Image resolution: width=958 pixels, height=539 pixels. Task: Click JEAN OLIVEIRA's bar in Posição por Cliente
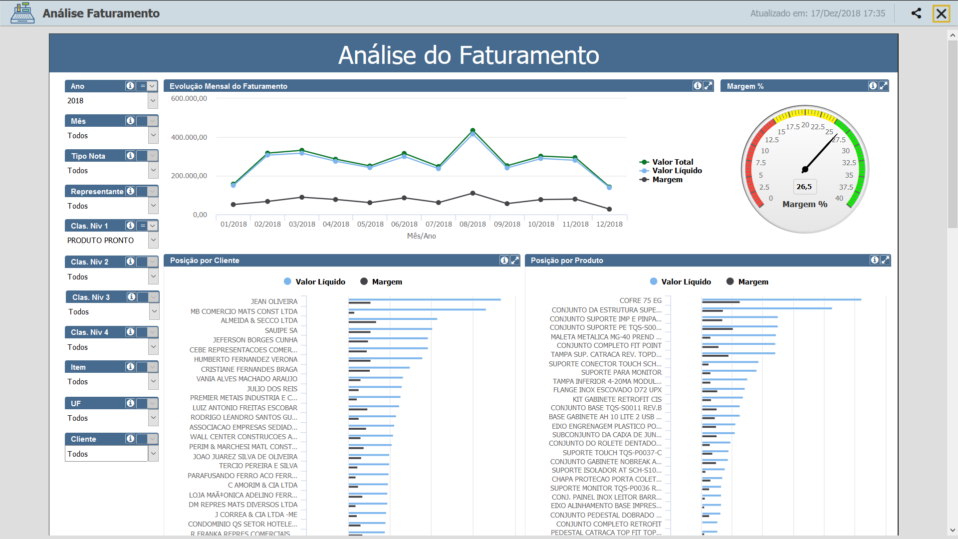(424, 300)
